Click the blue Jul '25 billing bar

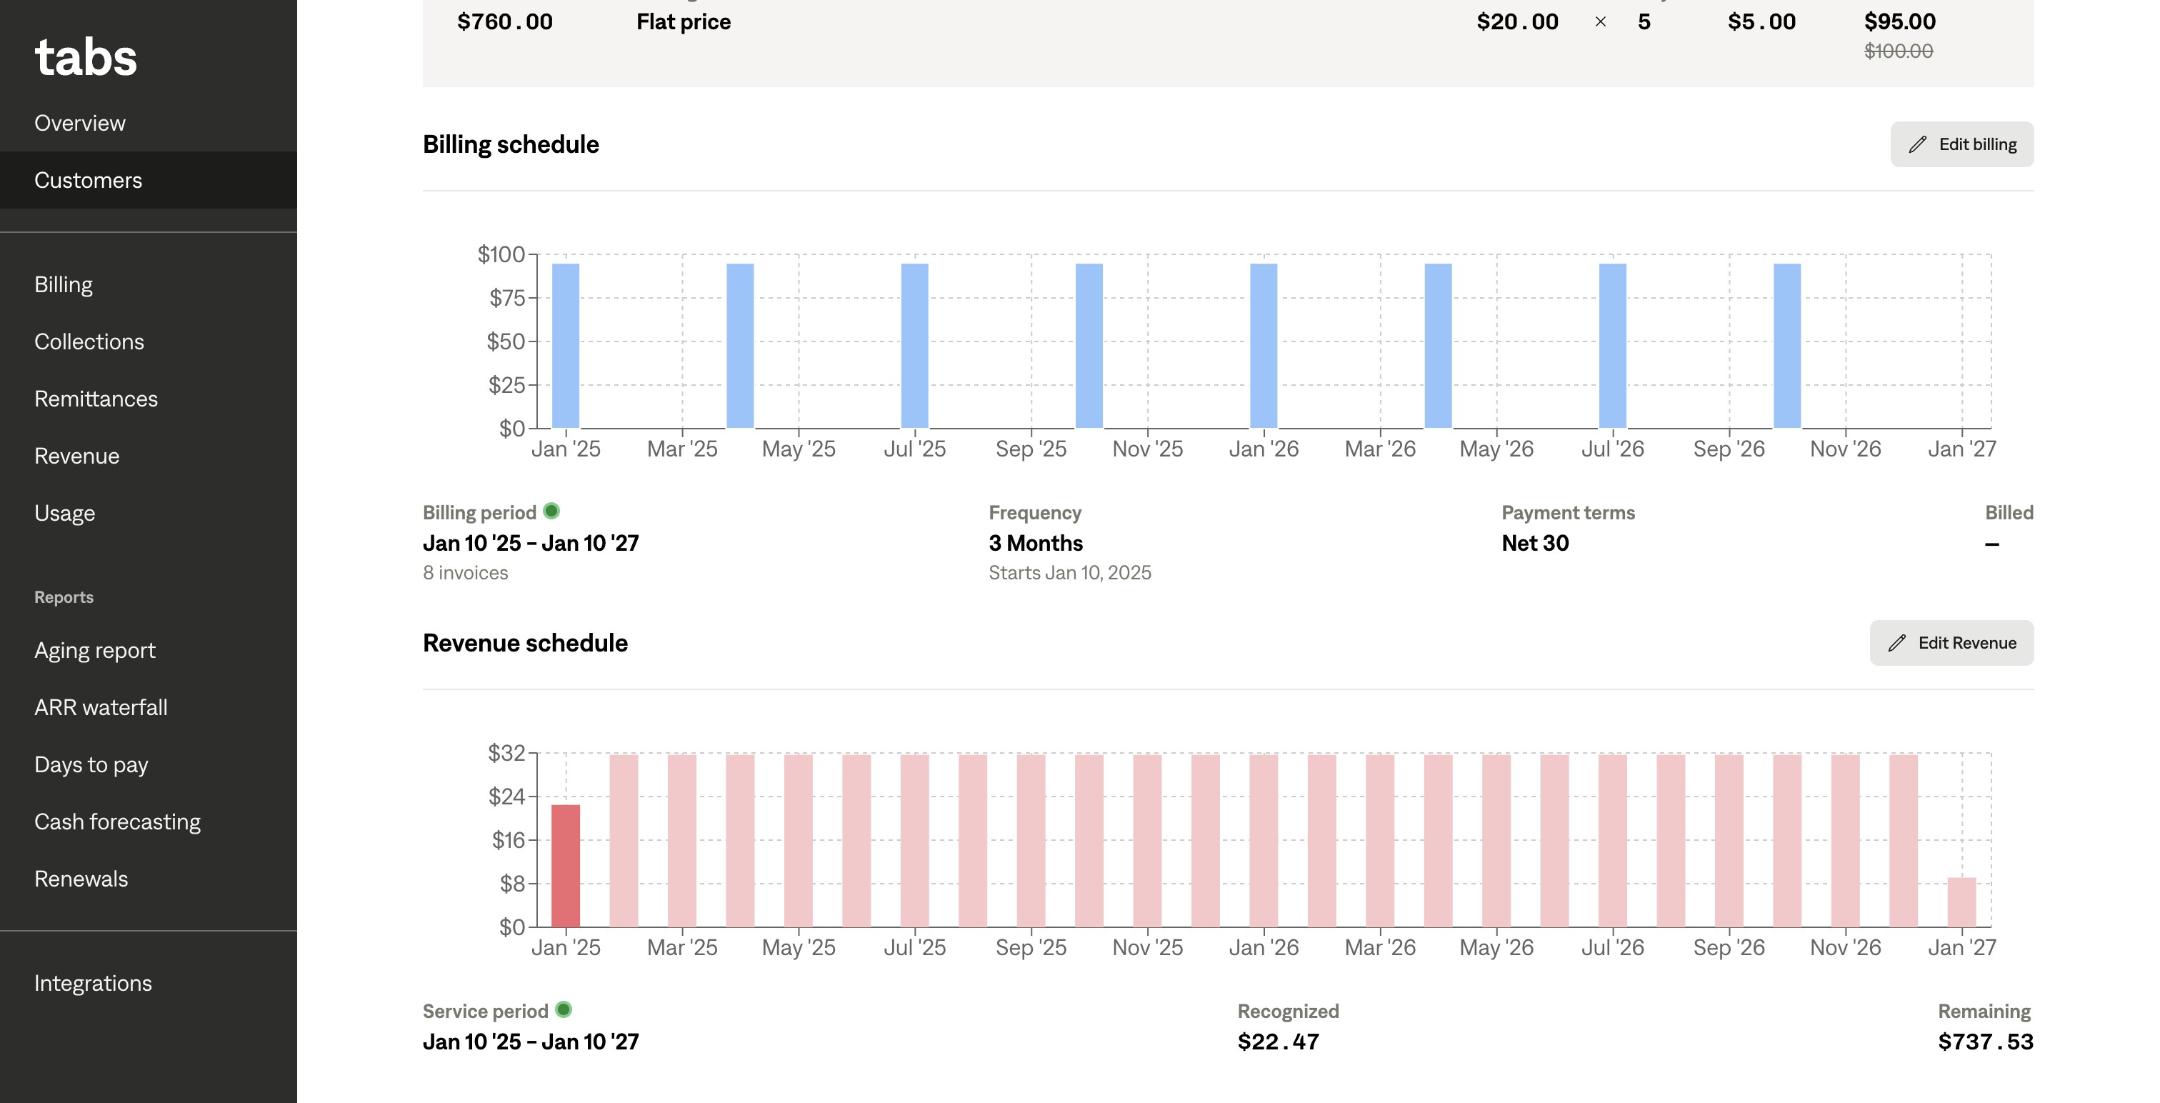914,346
